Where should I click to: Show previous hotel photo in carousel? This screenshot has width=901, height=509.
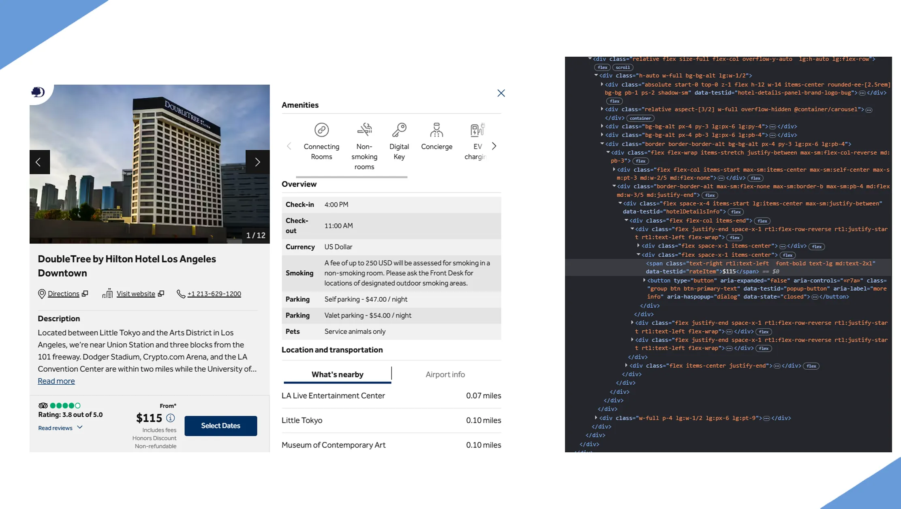point(39,162)
